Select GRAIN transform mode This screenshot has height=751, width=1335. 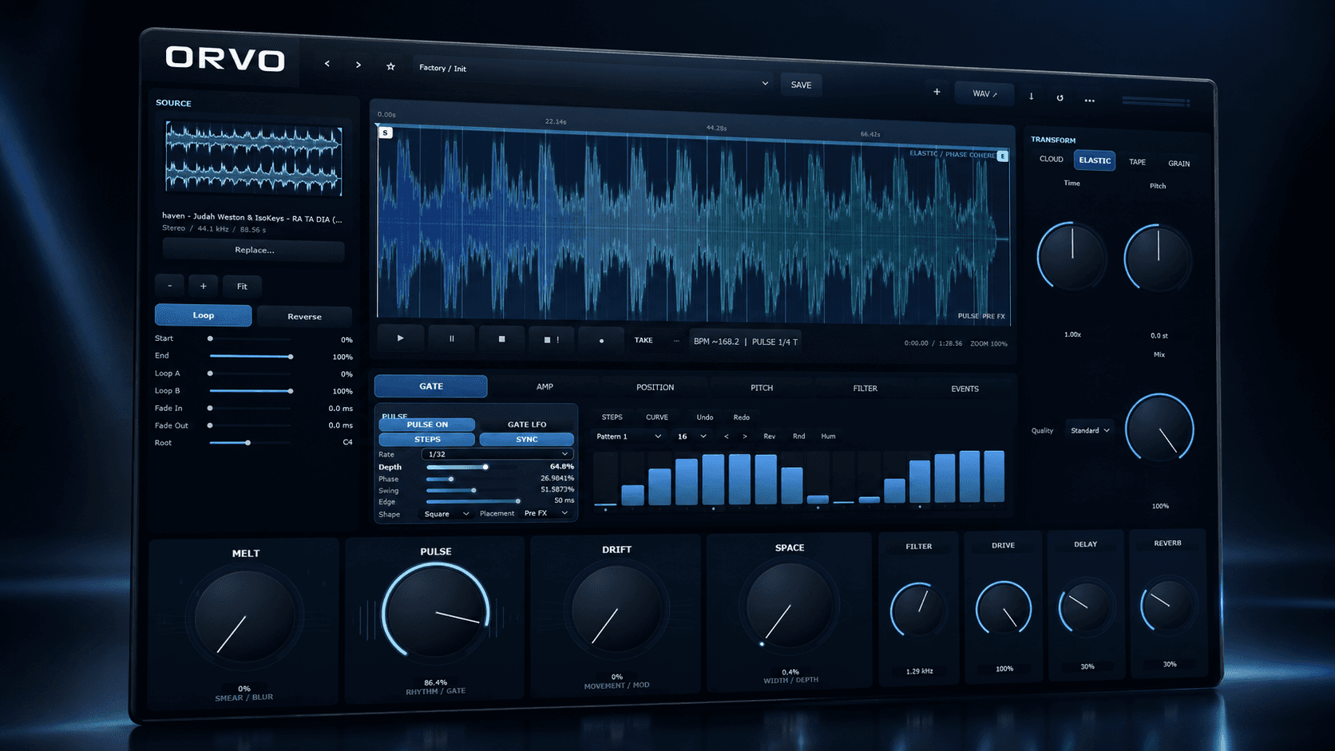pos(1179,164)
